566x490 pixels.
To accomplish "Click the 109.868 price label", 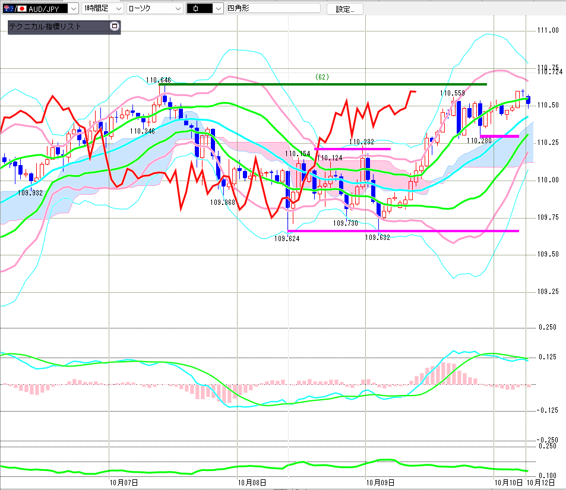I will click(x=222, y=202).
